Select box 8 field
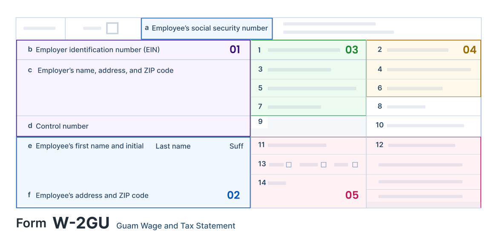This screenshot has height=244, width=497. pos(423,107)
